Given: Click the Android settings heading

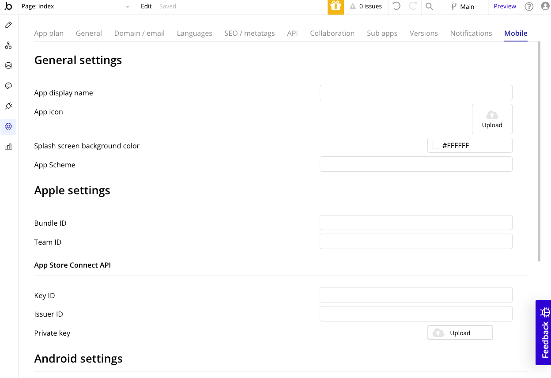Looking at the screenshot, I should point(79,359).
